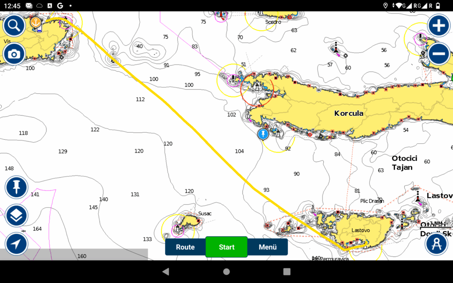Viewport: 453px width, 283px height.
Task: Open Android recent apps square button
Action: [287, 272]
